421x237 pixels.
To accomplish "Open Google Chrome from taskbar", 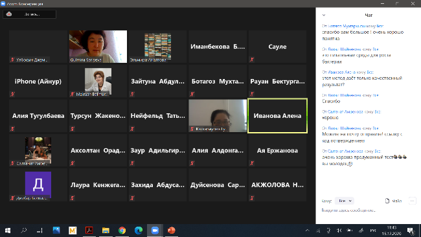I will (x=122, y=231).
